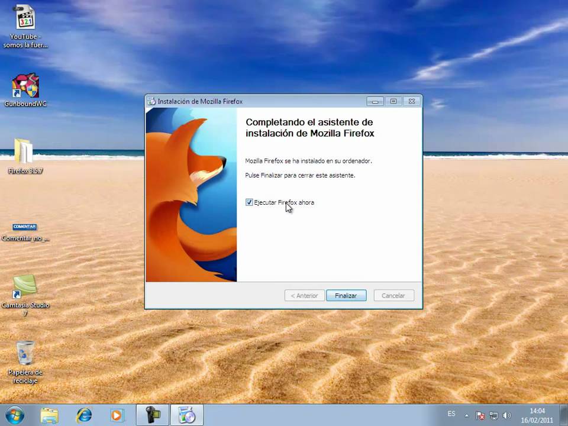The height and width of the screenshot is (426, 568).
Task: Maximize the Firefox installer window
Action: [393, 101]
